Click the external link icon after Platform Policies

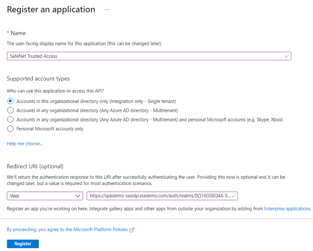(132, 230)
